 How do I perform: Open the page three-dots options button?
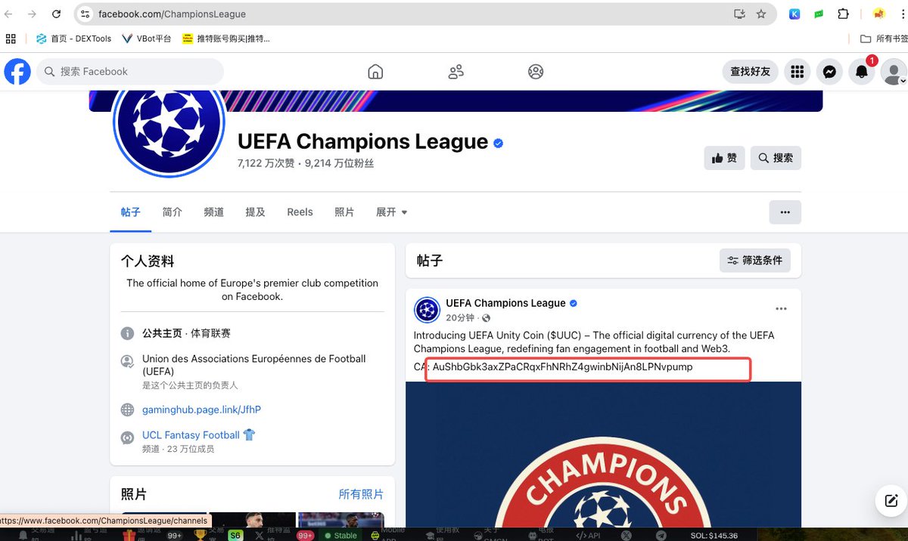[x=785, y=212]
